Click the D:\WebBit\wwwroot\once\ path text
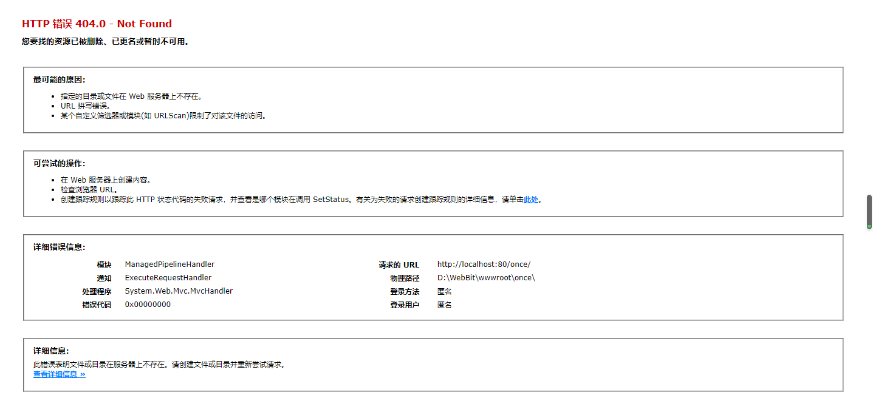Screen dimensions: 873x401 click(x=486, y=278)
